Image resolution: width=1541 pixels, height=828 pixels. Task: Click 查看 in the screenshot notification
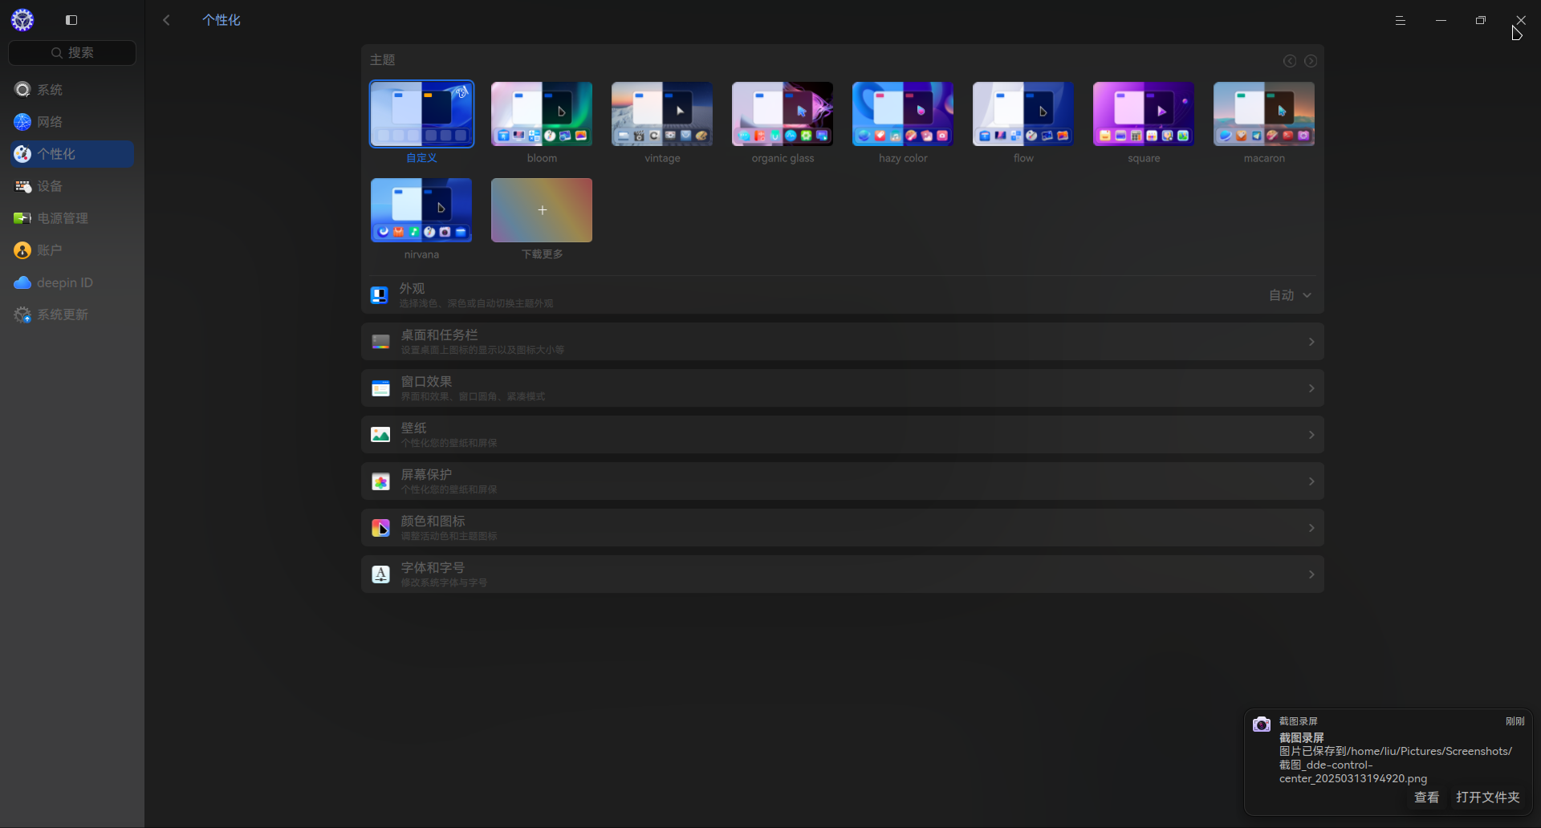[1426, 798]
